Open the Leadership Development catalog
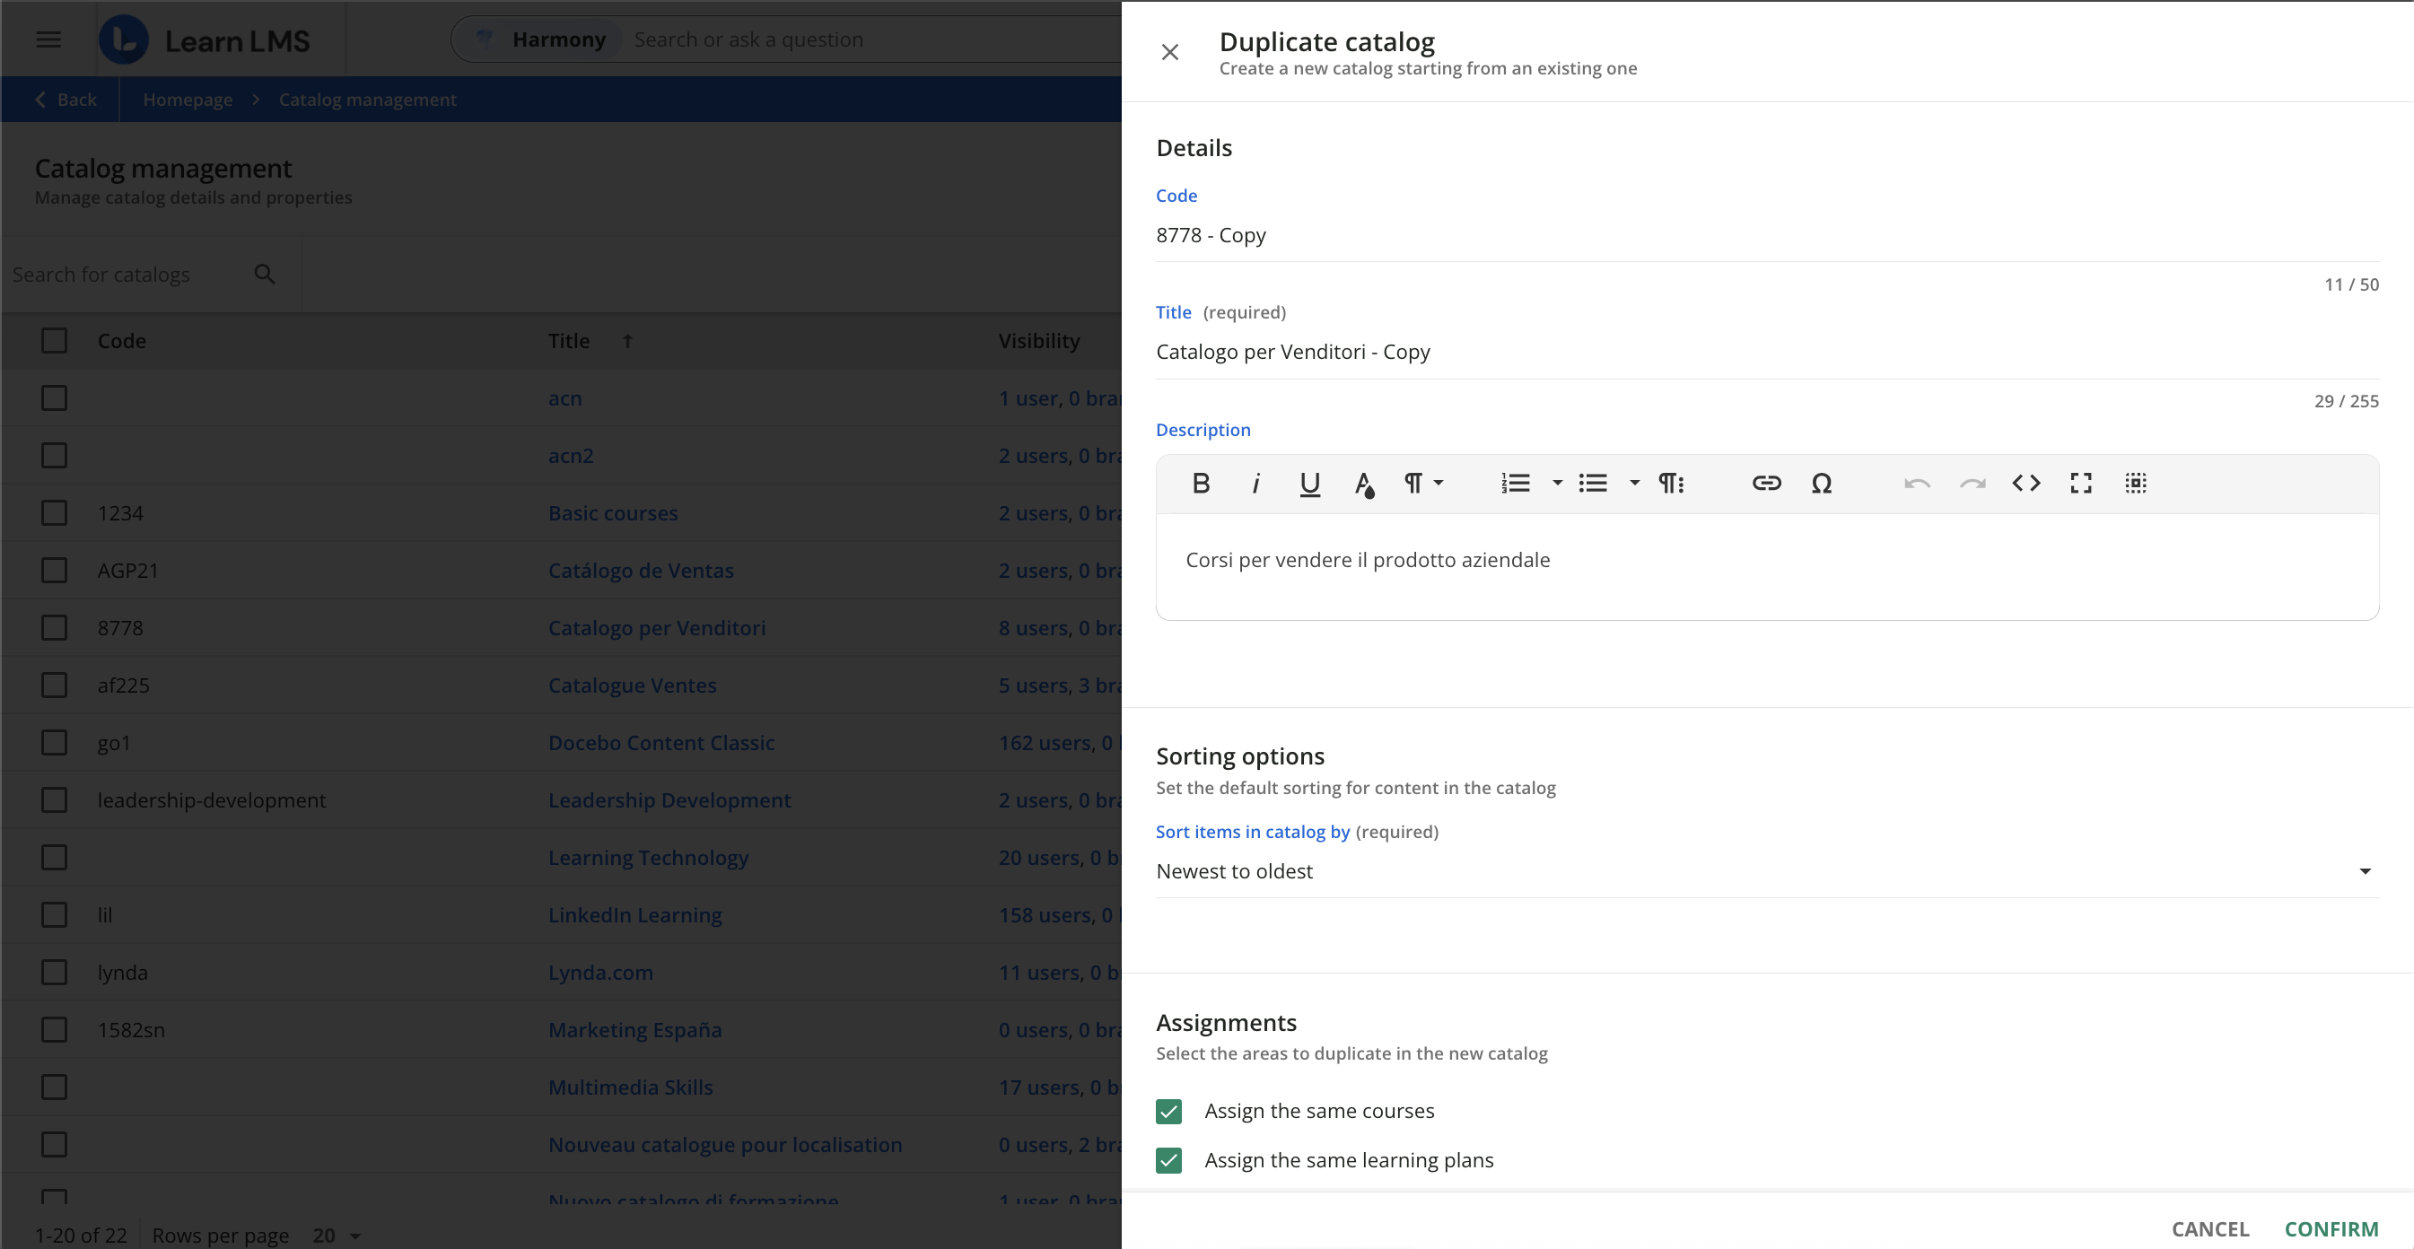 670,800
